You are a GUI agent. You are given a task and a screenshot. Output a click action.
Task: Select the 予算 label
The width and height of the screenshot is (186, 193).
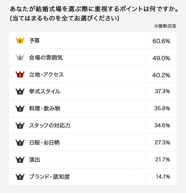34,40
